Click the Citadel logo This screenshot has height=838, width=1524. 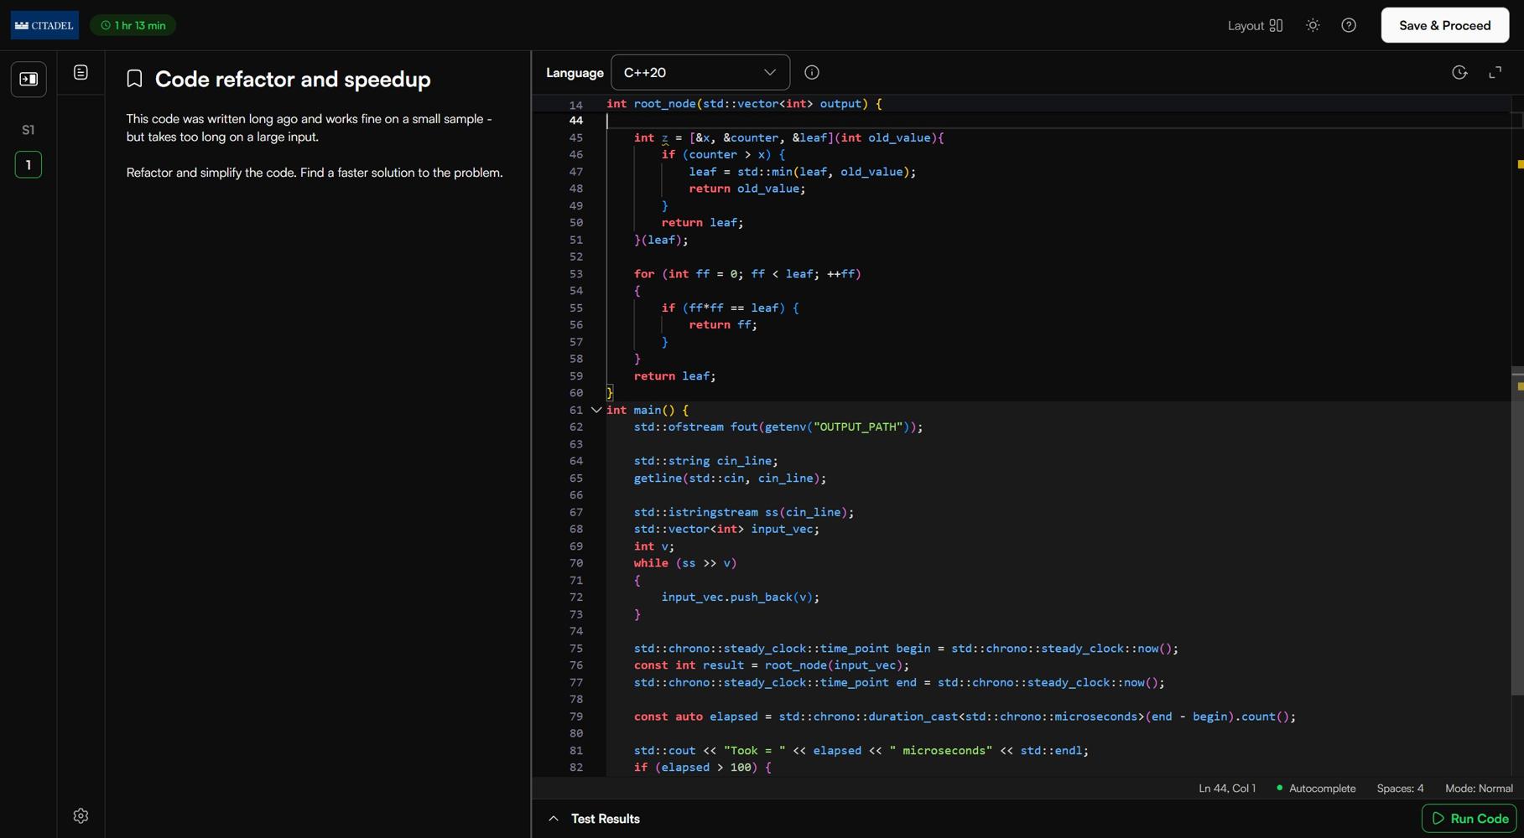(44, 25)
